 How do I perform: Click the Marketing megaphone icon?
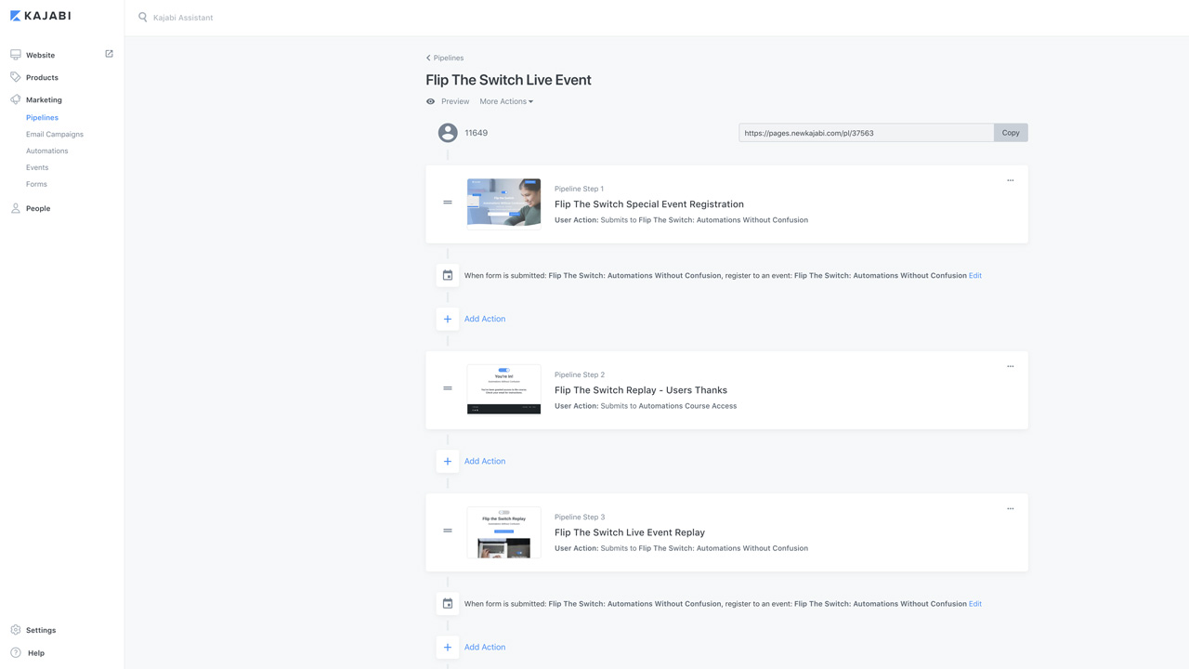pyautogui.click(x=16, y=99)
